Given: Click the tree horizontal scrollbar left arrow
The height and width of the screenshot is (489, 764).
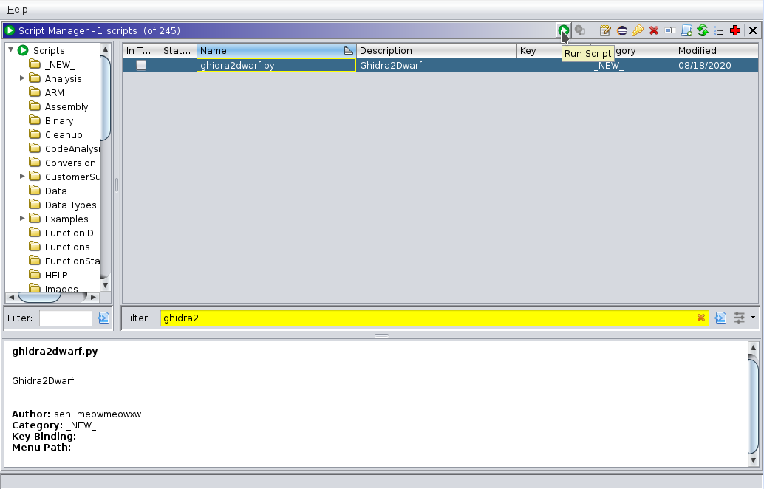Looking at the screenshot, I should (x=11, y=297).
